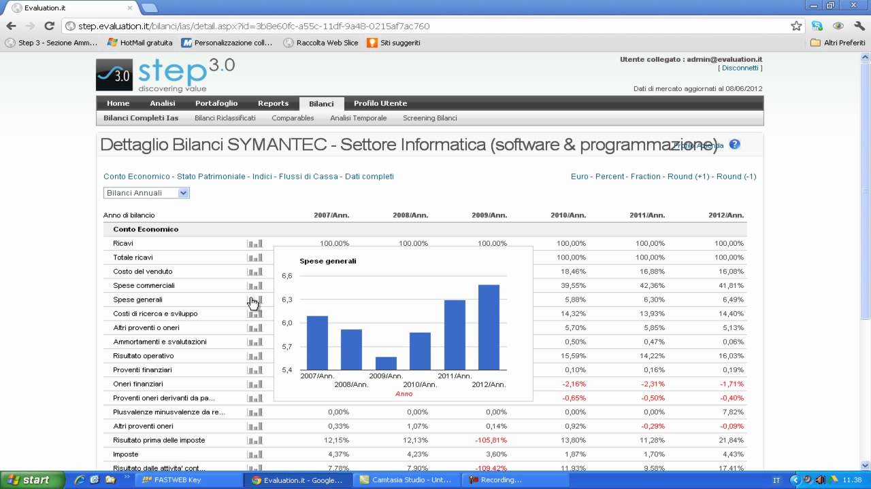
Task: Go to Analisi Temporale
Action: point(359,118)
